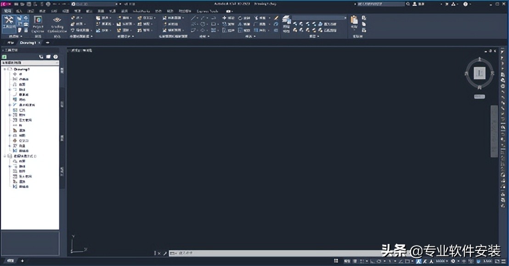Image resolution: width=509 pixels, height=266 pixels.
Task: Switch to the Insert ribbon tab
Action: (19, 11)
